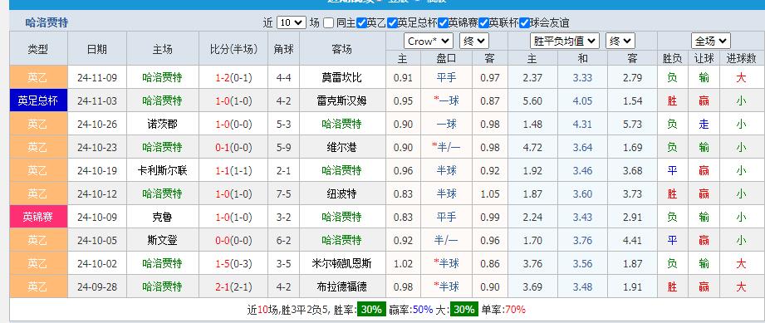Click corner count 7-5 in 纽波特 row
765x323 pixels.
(x=284, y=193)
